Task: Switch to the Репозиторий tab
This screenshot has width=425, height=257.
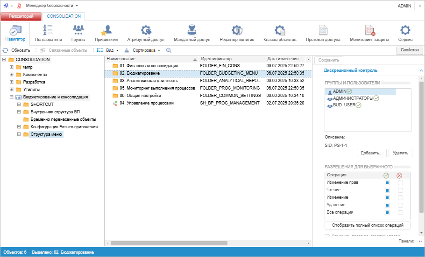Action: [21, 16]
